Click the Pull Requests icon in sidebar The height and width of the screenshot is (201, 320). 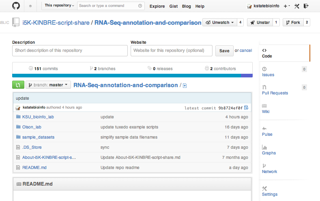tap(264, 87)
